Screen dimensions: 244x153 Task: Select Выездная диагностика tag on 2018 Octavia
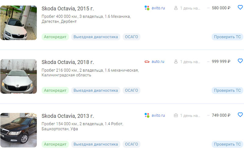click(x=96, y=90)
